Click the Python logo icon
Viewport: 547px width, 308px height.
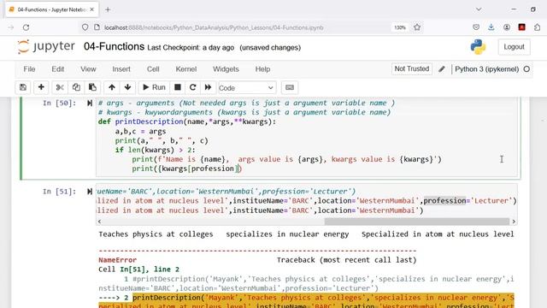coord(478,47)
